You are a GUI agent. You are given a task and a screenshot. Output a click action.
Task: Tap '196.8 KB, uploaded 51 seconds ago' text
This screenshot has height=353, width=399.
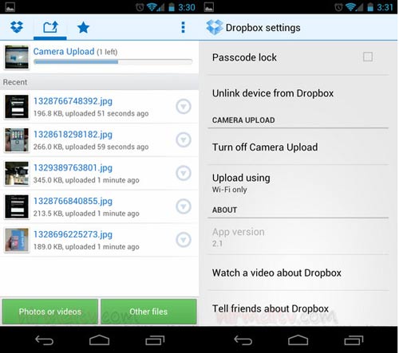coord(91,114)
